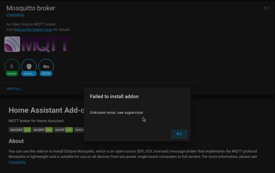Click the rating 6 badge icon
275x173 pixels.
12,67
